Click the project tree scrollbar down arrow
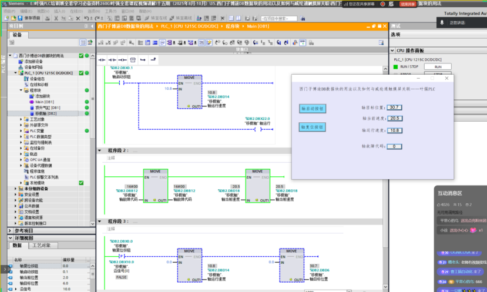Screen dimensions: 487x292 pos(93,224)
